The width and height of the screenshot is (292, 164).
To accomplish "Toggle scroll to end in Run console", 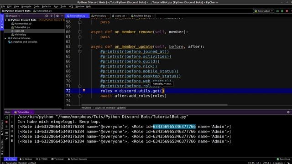I will pyautogui.click(x=12, y=132).
